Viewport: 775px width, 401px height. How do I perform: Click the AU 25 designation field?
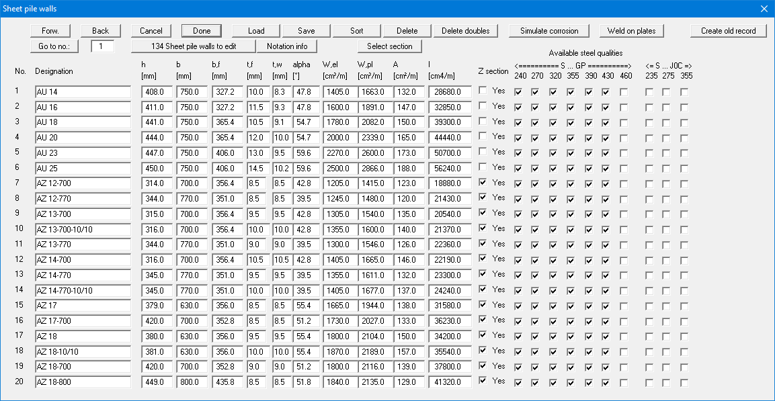[83, 168]
